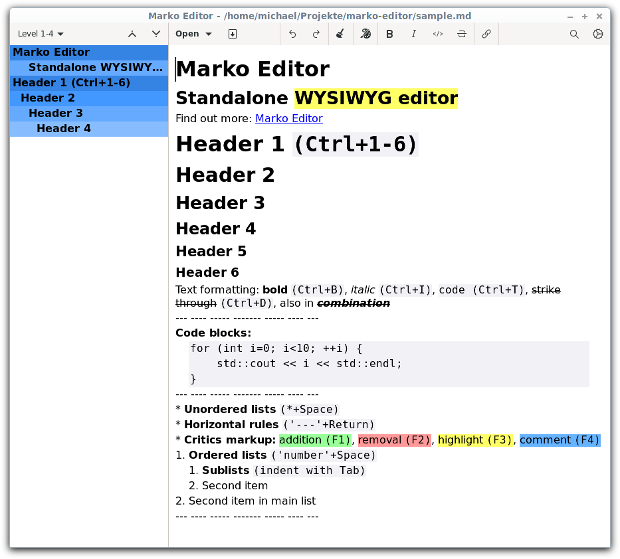
Task: Click the bold-italic 'combination' word
Action: click(x=354, y=303)
